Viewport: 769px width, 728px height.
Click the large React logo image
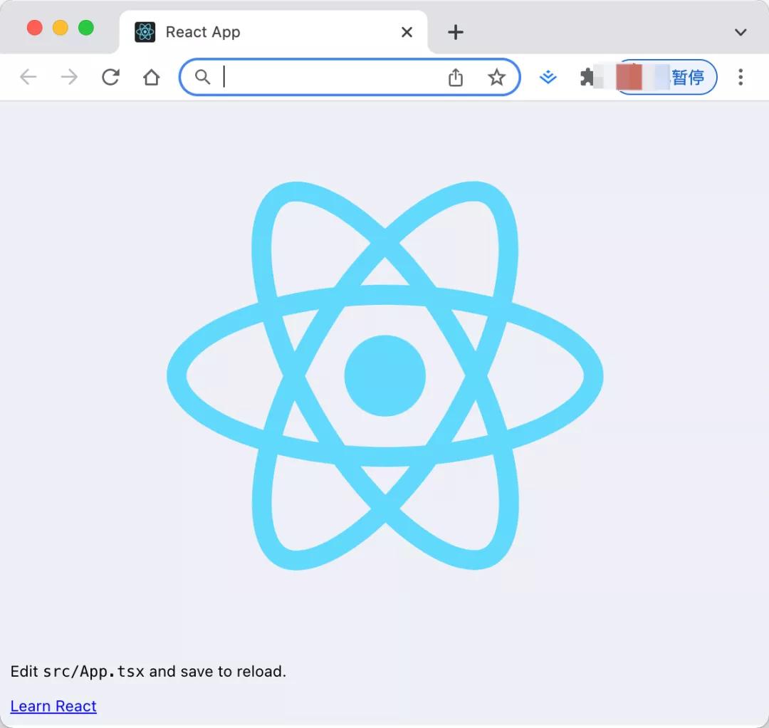[x=385, y=376]
